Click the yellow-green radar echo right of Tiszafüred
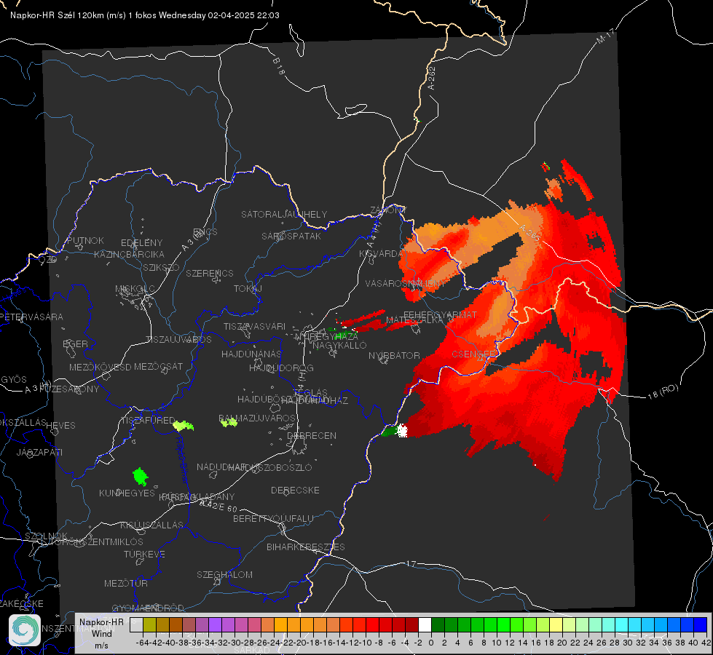Viewport: 713px width, 655px height. tap(184, 426)
